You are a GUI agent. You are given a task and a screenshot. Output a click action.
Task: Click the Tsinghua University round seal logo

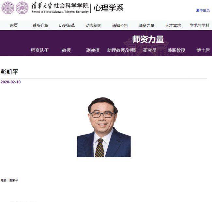[8, 8]
